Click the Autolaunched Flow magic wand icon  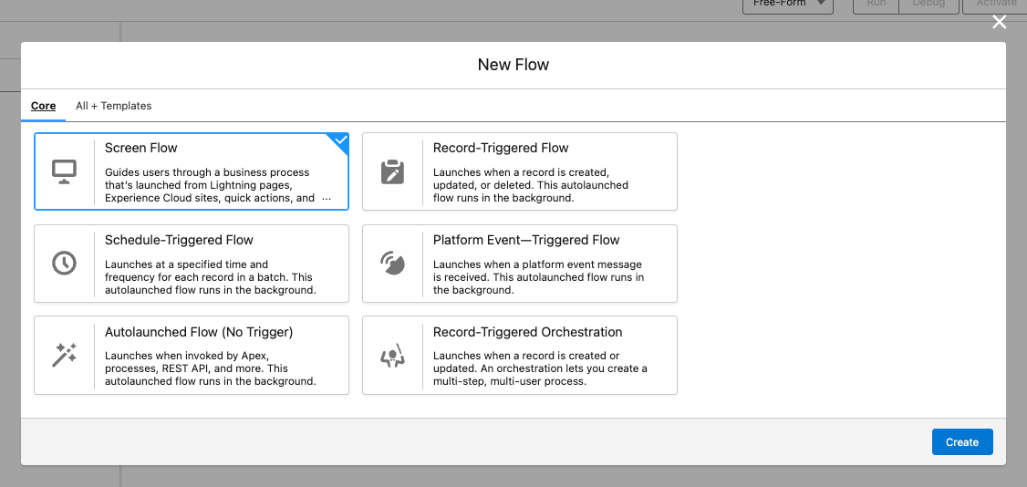click(64, 355)
